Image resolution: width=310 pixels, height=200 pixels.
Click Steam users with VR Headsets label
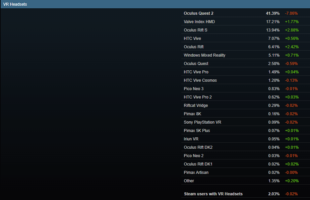click(213, 194)
